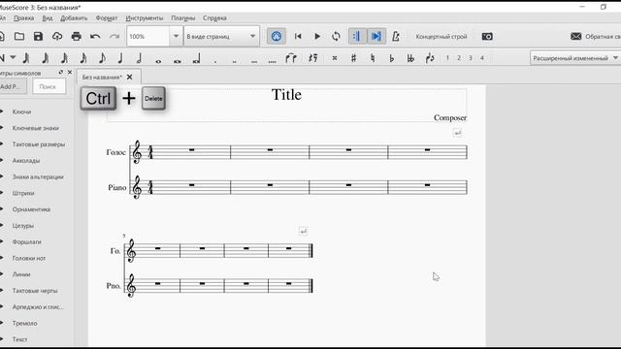This screenshot has width=621, height=349.
Task: Toggle pan score during playback
Action: [x=376, y=37]
